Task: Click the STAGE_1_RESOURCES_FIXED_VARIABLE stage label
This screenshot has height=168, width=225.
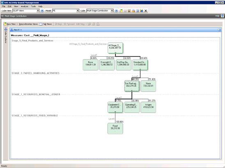Action: (x=35, y=115)
